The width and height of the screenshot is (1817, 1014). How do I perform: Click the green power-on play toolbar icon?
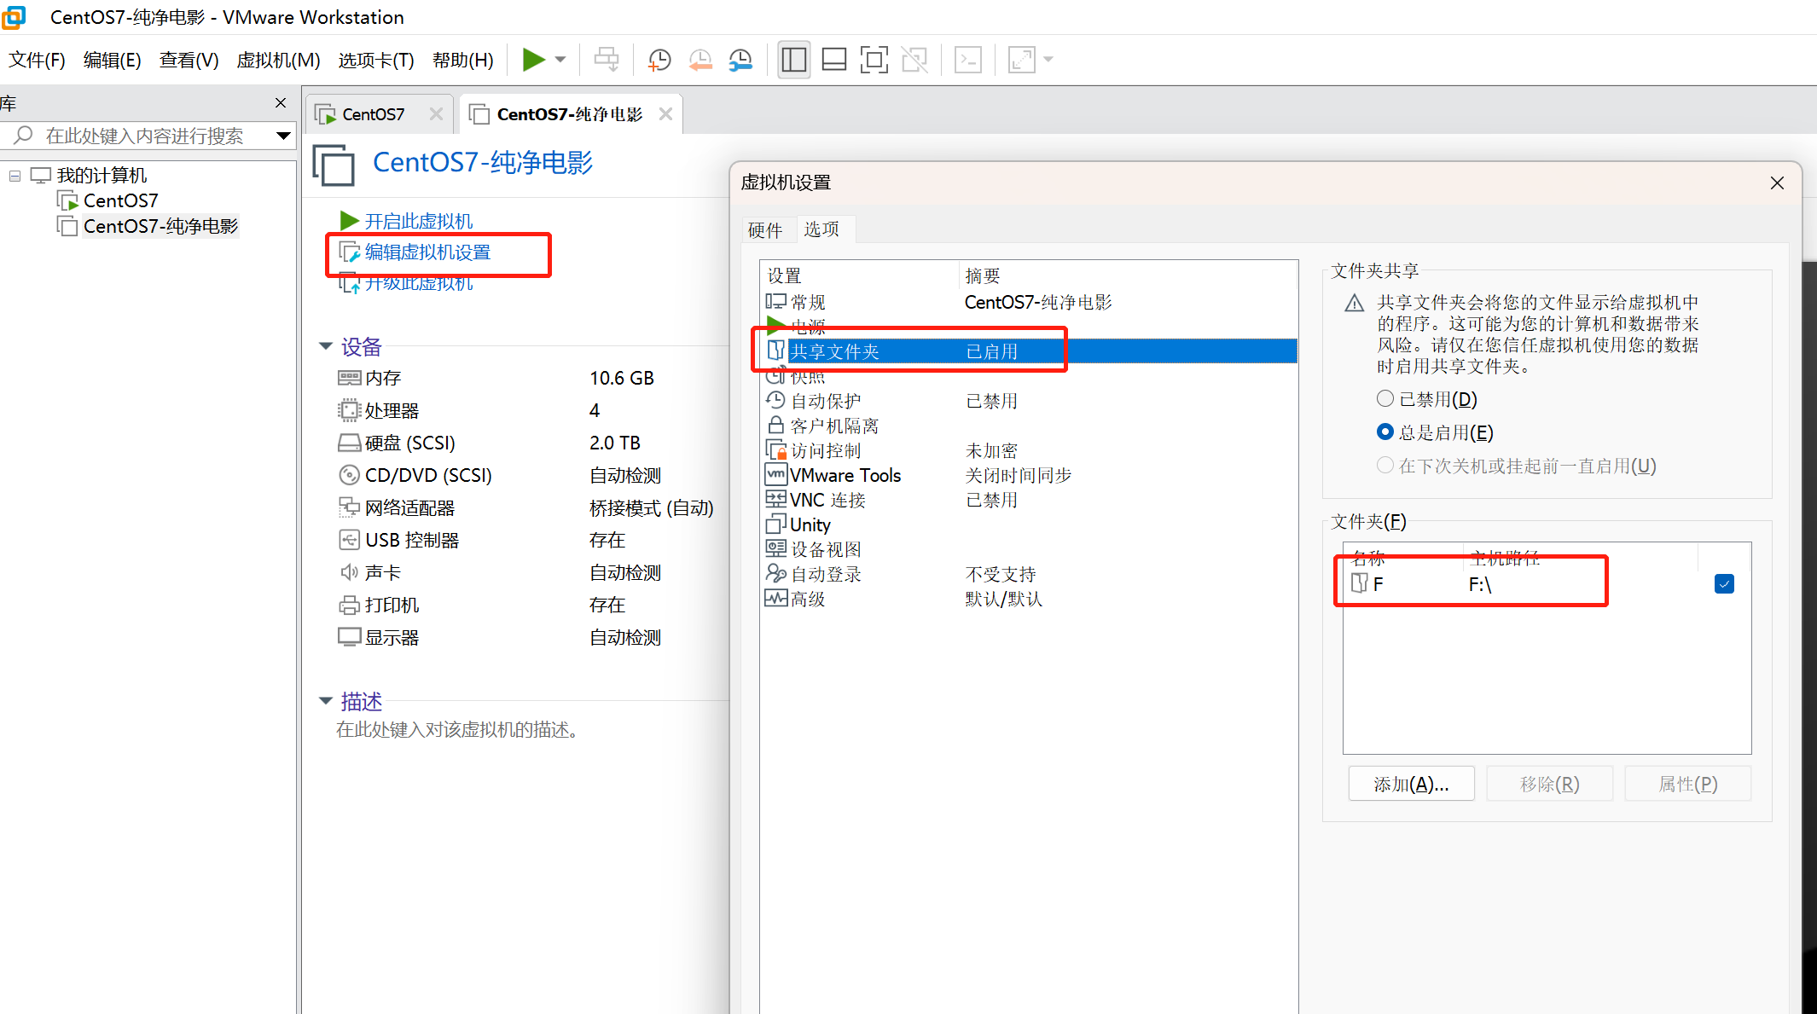tap(533, 60)
